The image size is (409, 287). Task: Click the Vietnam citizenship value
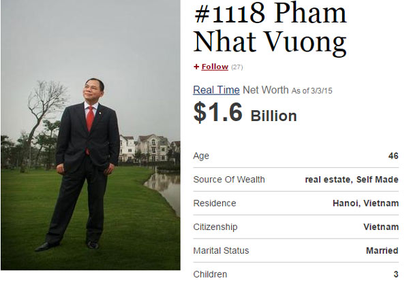click(381, 227)
